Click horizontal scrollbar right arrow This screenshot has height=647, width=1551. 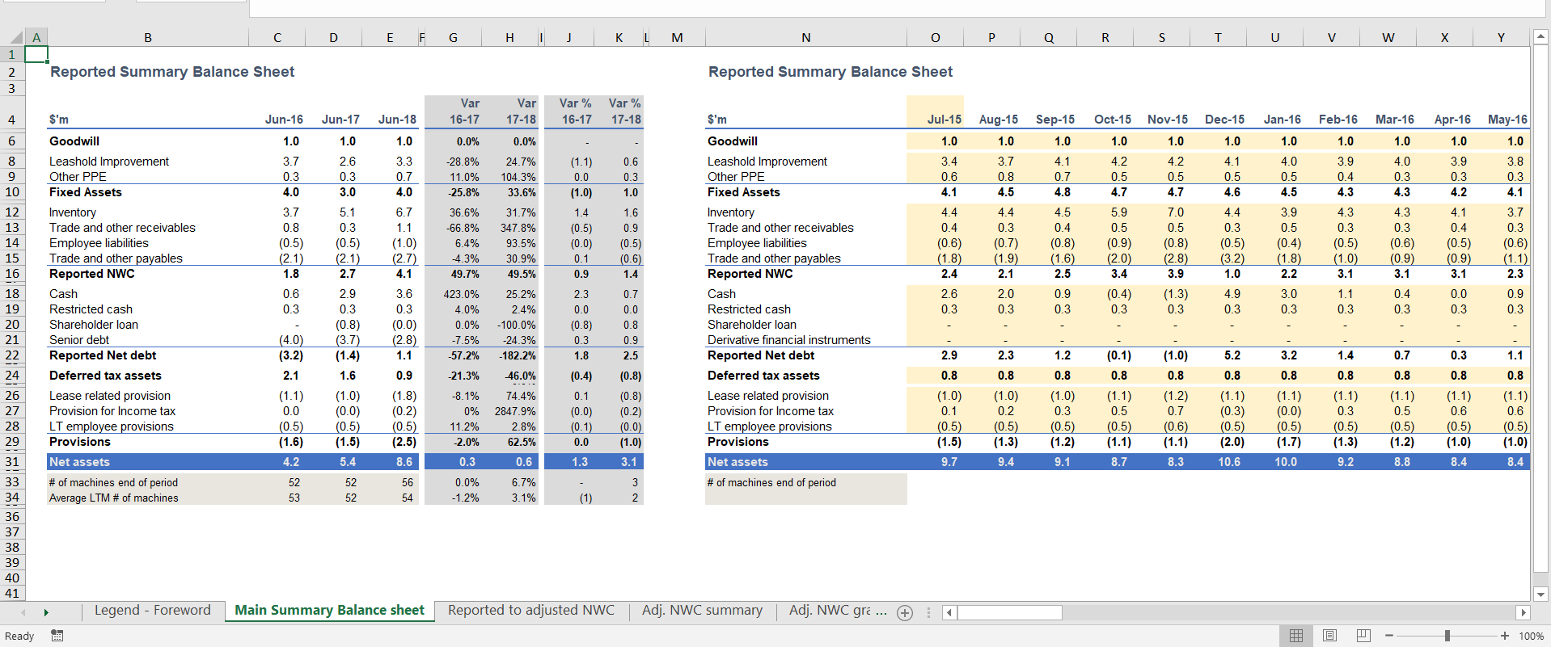tap(1523, 613)
